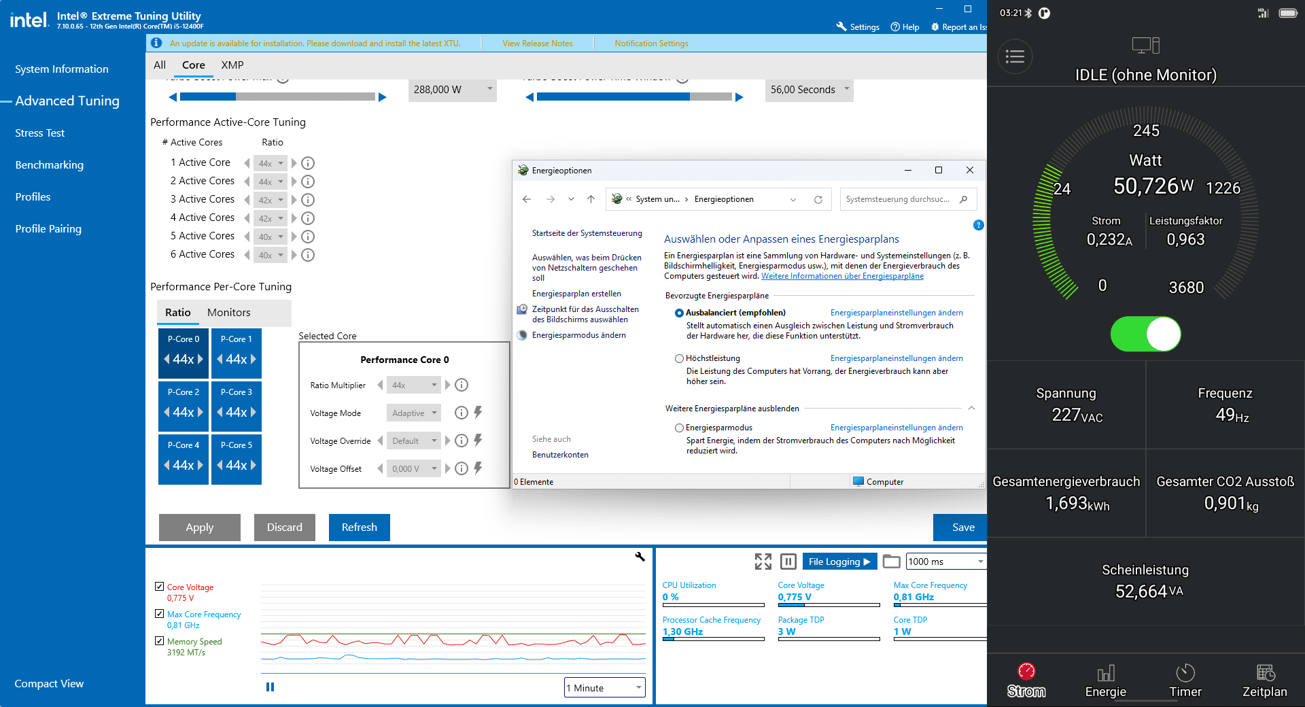Start File Logging
This screenshot has height=707, width=1305.
(x=839, y=562)
